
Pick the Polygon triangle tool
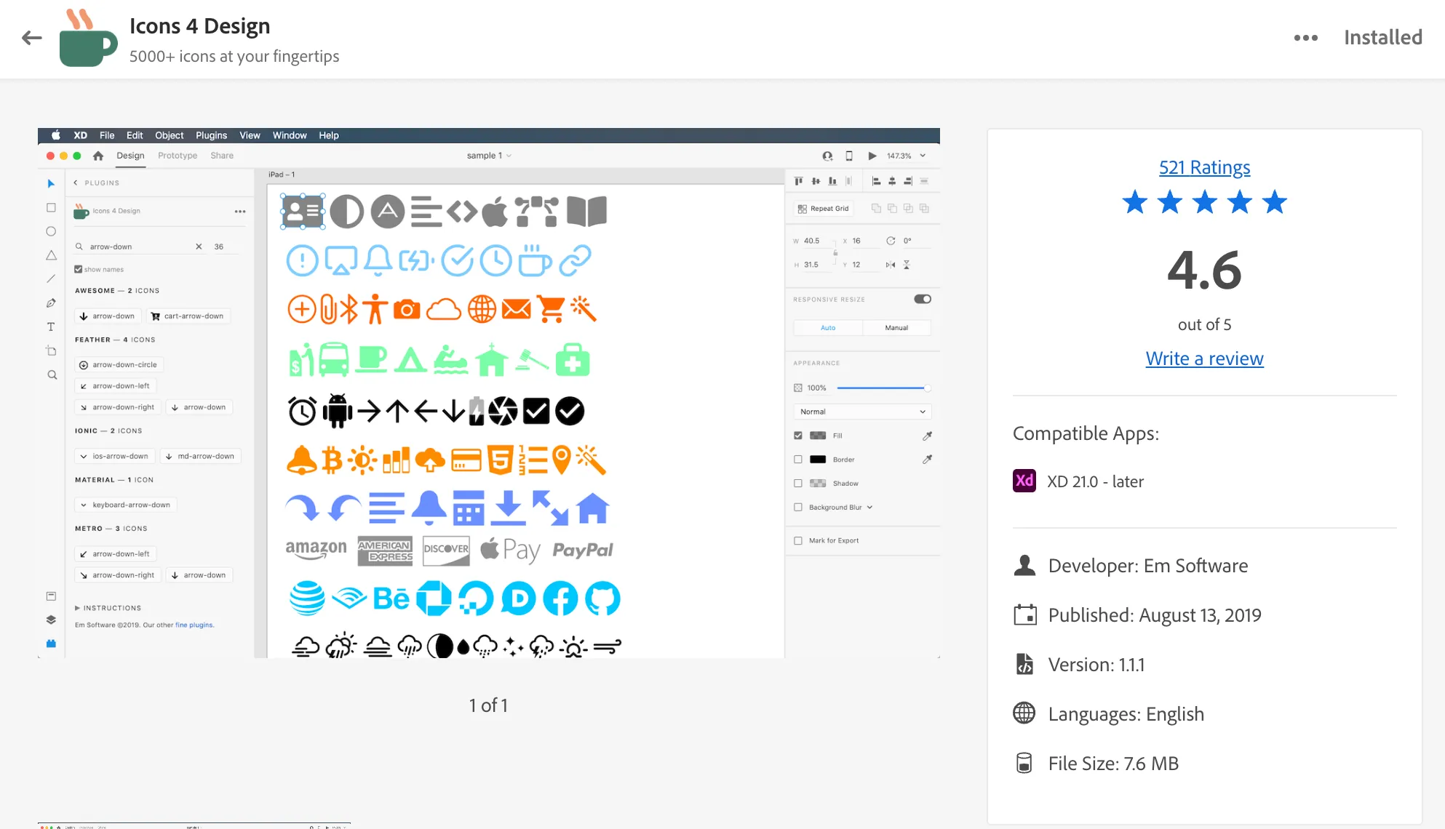[51, 255]
